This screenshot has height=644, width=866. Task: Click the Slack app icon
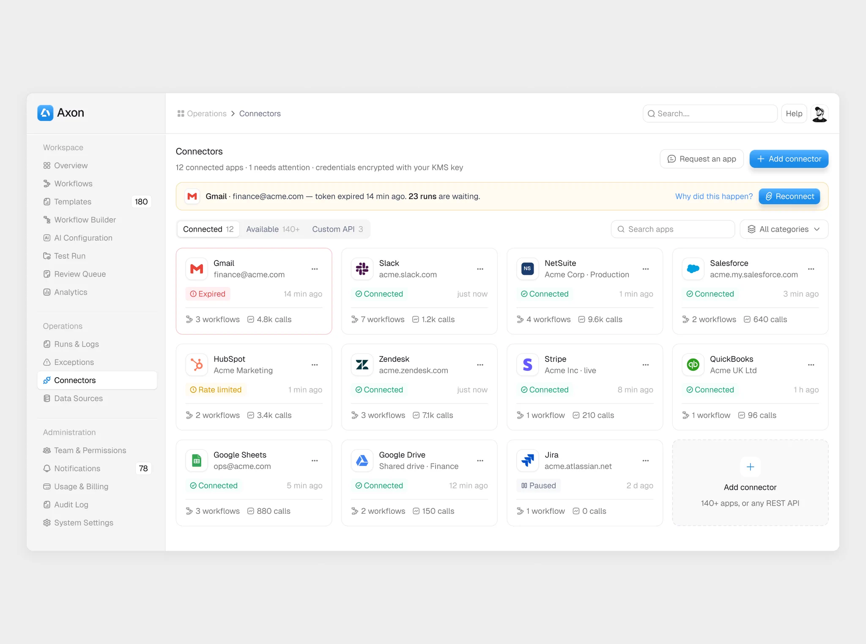tap(362, 269)
